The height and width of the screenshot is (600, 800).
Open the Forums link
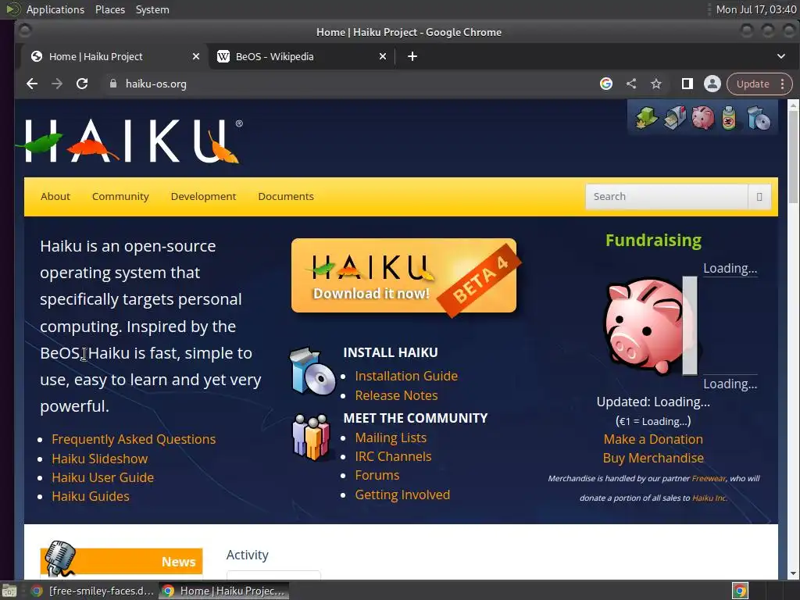click(377, 476)
